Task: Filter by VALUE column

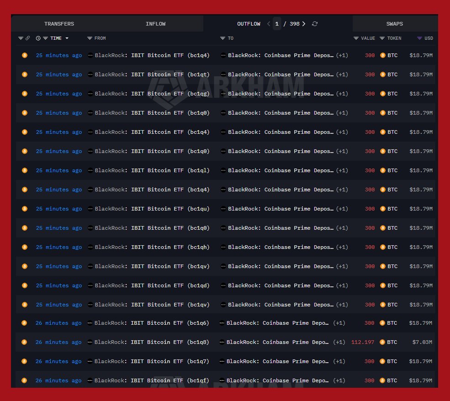Action: (356, 38)
